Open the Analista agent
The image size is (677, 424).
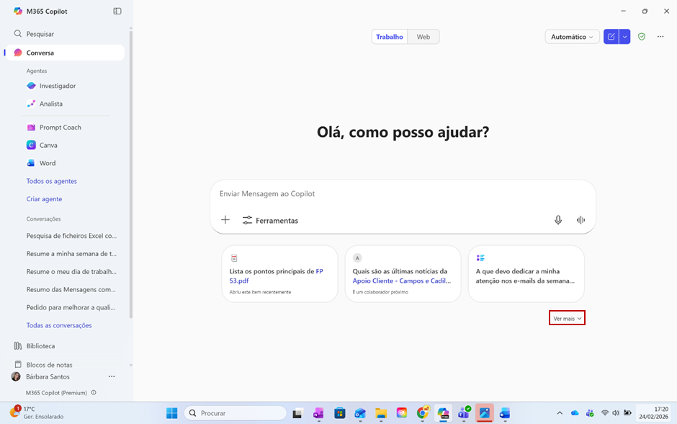(x=50, y=104)
